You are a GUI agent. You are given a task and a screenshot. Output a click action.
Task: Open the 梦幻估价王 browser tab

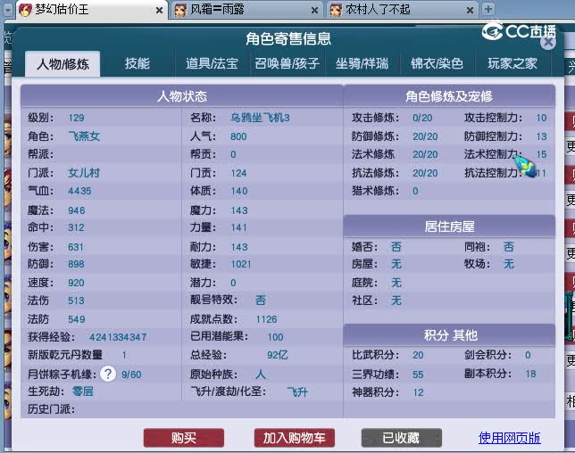click(92, 10)
